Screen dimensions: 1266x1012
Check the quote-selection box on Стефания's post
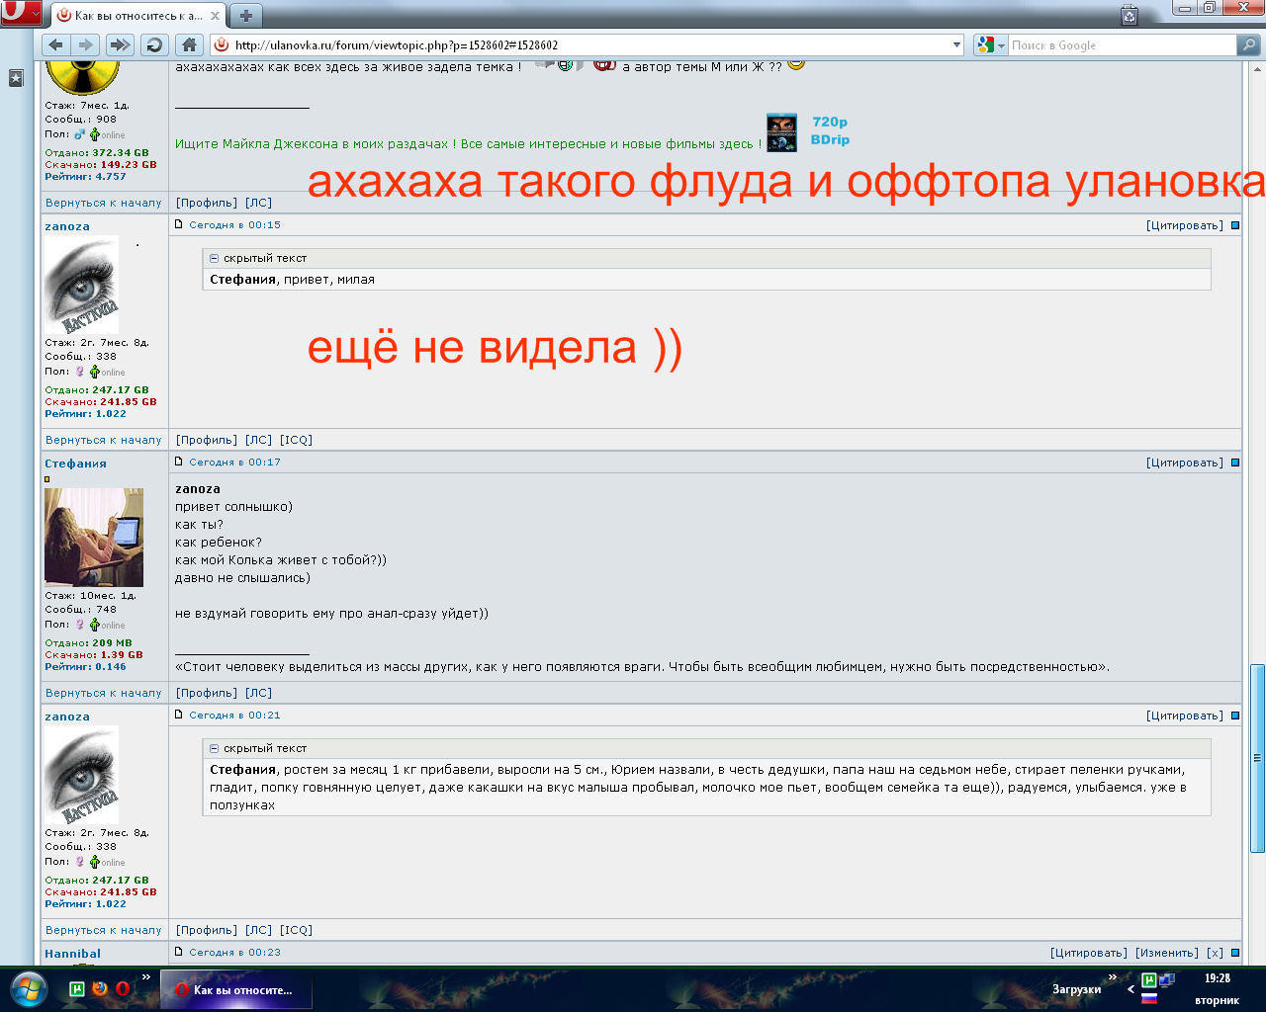[x=1234, y=462]
